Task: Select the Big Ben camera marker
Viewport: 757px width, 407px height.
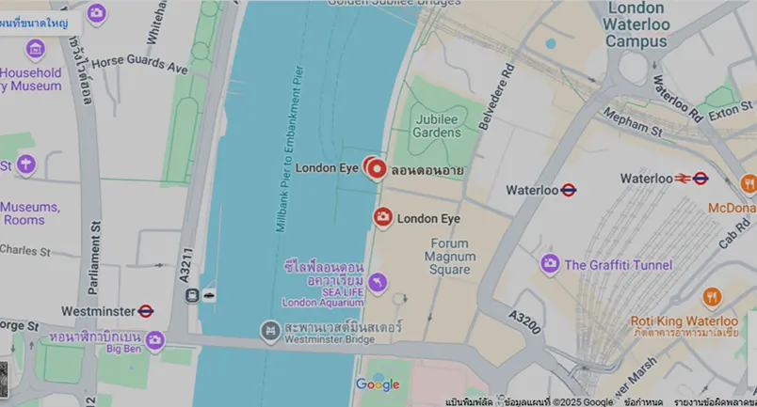Action: pyautogui.click(x=154, y=340)
